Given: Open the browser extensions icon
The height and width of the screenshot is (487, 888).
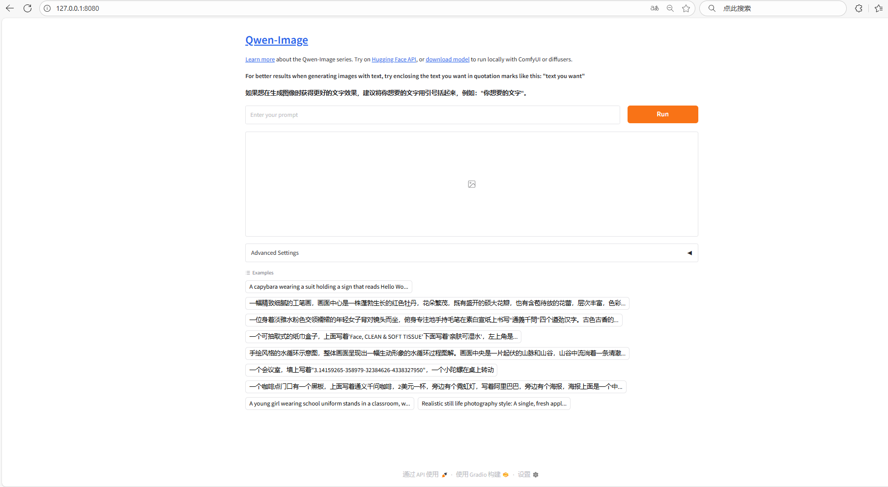Looking at the screenshot, I should pyautogui.click(x=859, y=8).
